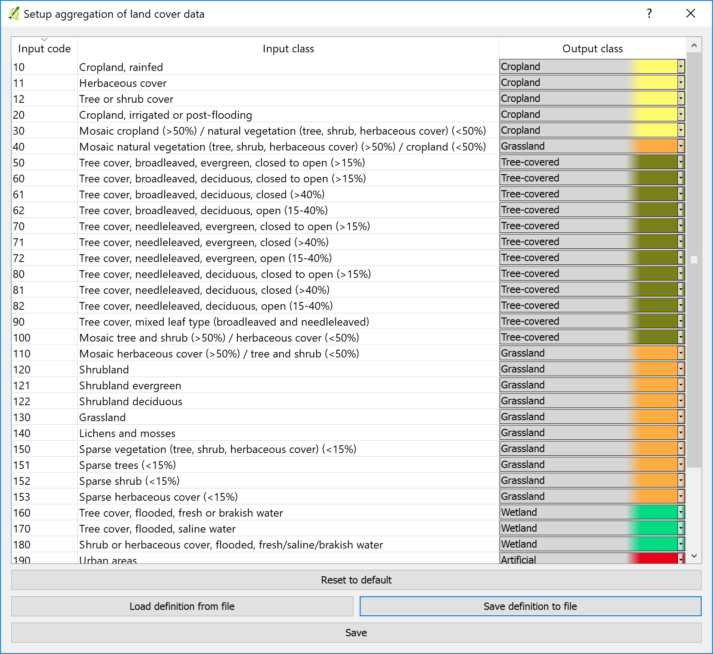Open dropdown for code 100 mosaic tree and shrub
Image resolution: width=713 pixels, height=654 pixels.
click(592, 337)
